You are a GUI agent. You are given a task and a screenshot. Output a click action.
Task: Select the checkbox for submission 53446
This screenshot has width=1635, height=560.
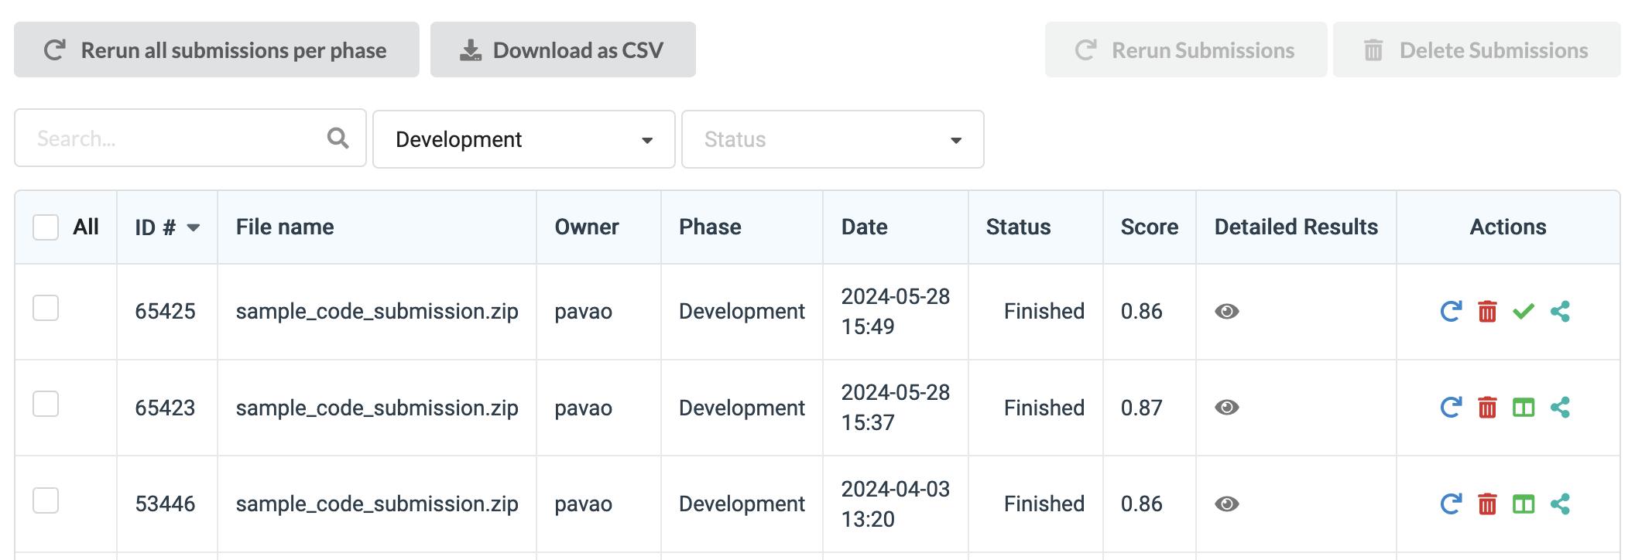[x=46, y=500]
